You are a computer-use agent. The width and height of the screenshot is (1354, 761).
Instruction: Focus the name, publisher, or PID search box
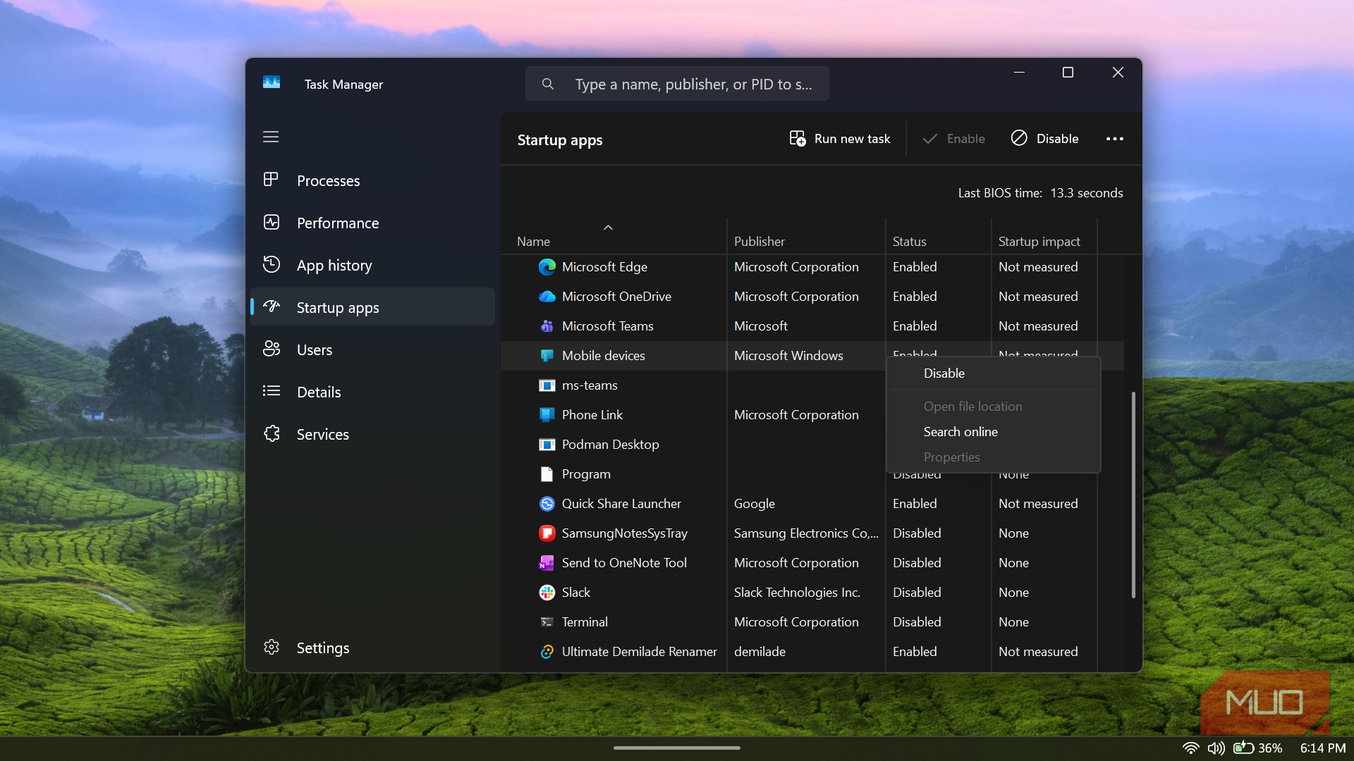[x=677, y=84]
